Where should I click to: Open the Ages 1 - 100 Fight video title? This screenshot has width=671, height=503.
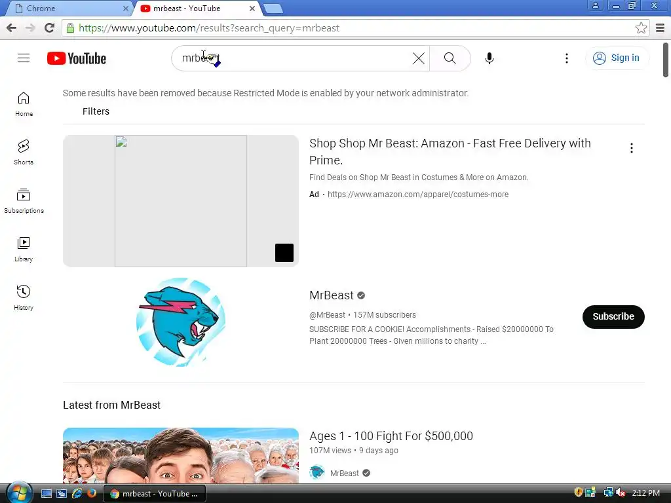[x=391, y=436]
